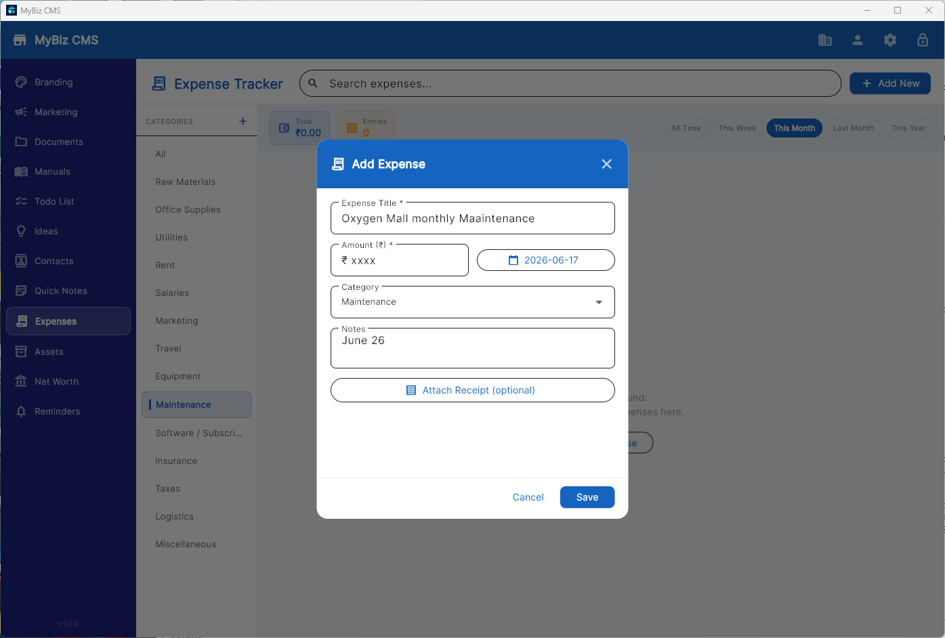
Task: Select the This Month filter
Action: tap(795, 128)
